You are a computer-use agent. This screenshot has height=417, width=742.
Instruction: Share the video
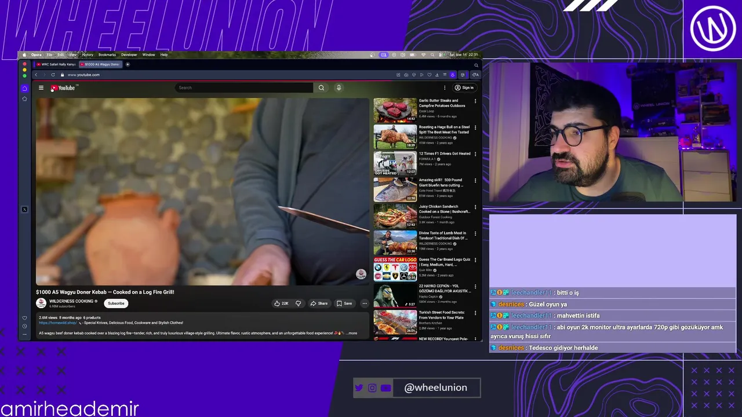pyautogui.click(x=319, y=303)
